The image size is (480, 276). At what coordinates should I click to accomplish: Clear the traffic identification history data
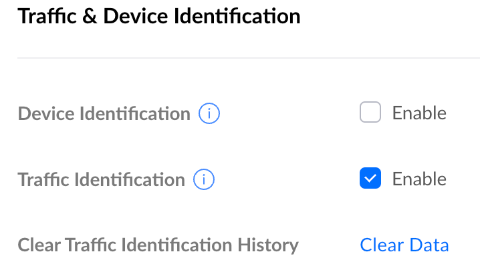tap(404, 245)
